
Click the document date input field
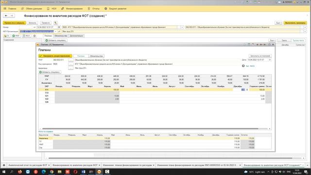47,27
